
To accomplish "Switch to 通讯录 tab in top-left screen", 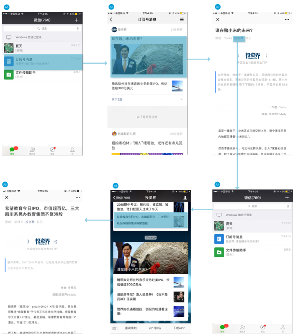I will click(x=32, y=150).
